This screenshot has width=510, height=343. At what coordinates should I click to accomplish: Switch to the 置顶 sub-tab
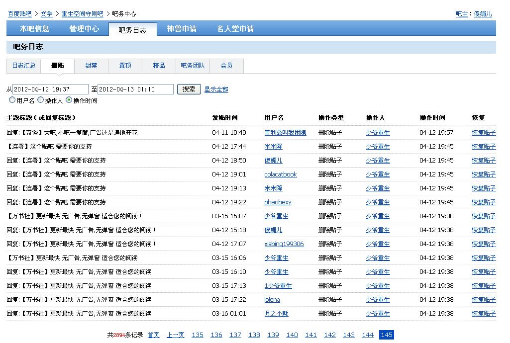[125, 66]
